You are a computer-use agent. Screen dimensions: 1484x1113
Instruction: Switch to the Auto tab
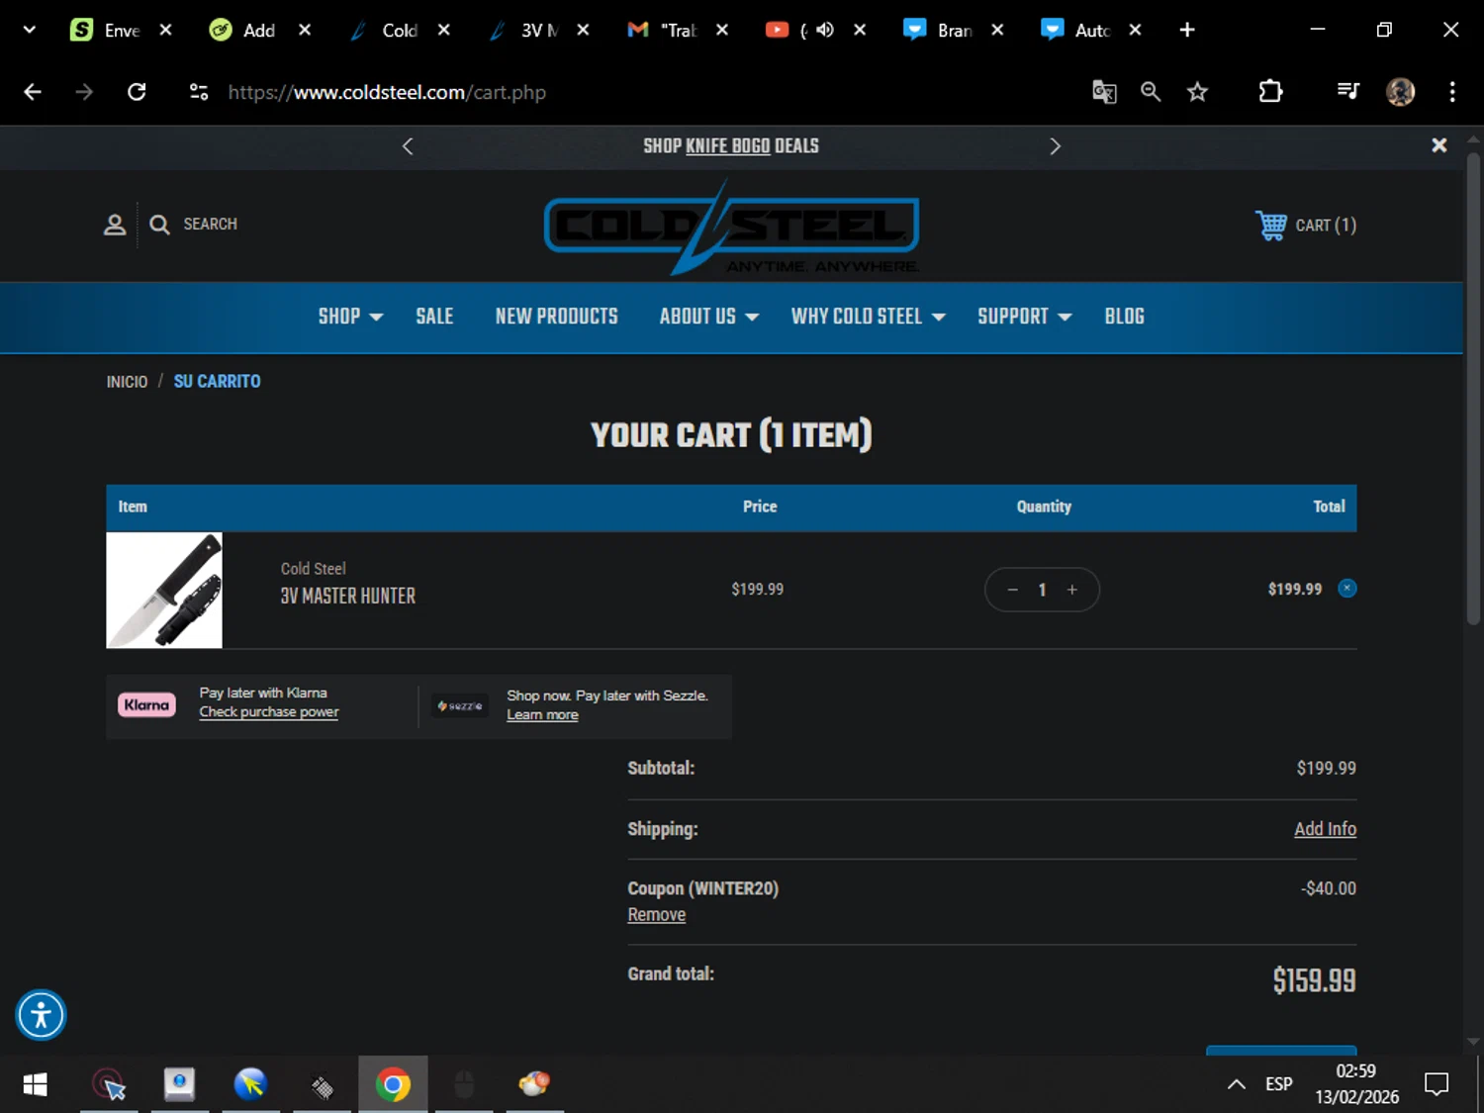tap(1078, 30)
